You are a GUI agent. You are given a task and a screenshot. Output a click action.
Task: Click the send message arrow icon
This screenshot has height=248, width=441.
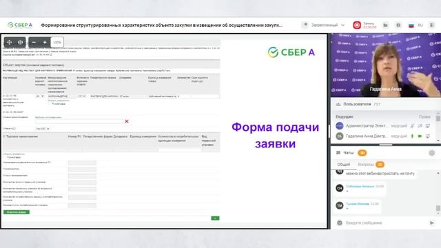click(432, 223)
